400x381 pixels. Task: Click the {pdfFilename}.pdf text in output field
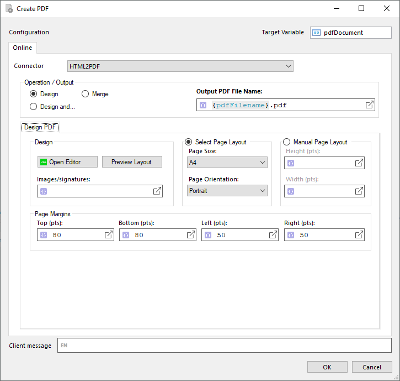pyautogui.click(x=249, y=105)
